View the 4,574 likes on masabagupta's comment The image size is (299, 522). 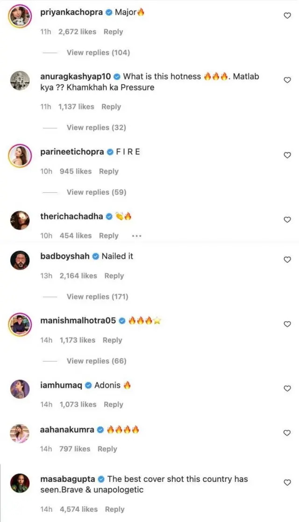coord(78,509)
